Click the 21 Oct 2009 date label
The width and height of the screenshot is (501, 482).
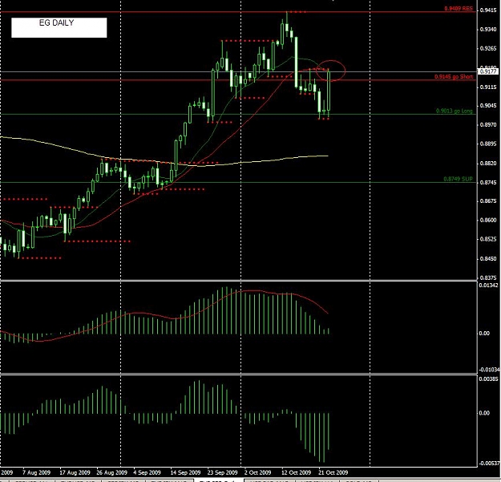tap(333, 472)
